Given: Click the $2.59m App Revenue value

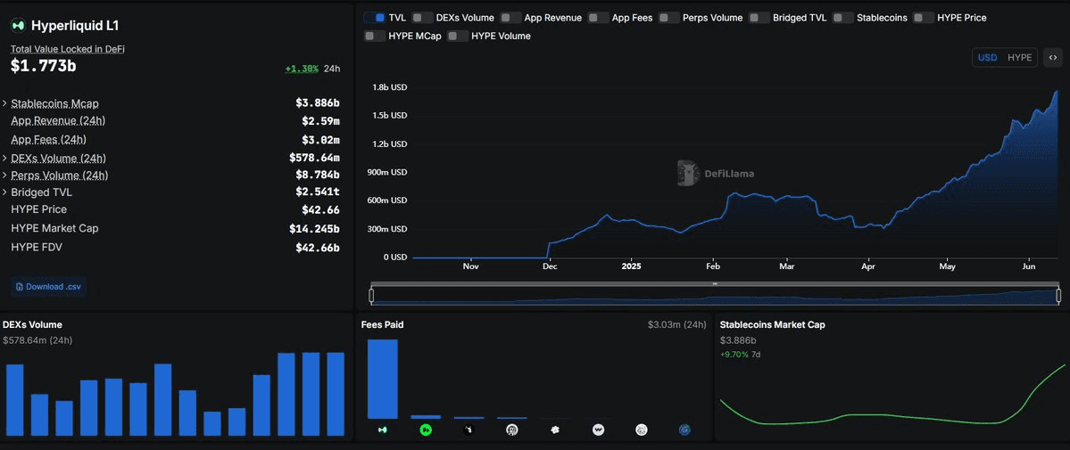Looking at the screenshot, I should (320, 121).
